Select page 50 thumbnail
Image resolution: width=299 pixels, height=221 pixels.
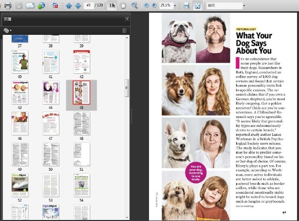(x=51, y=154)
